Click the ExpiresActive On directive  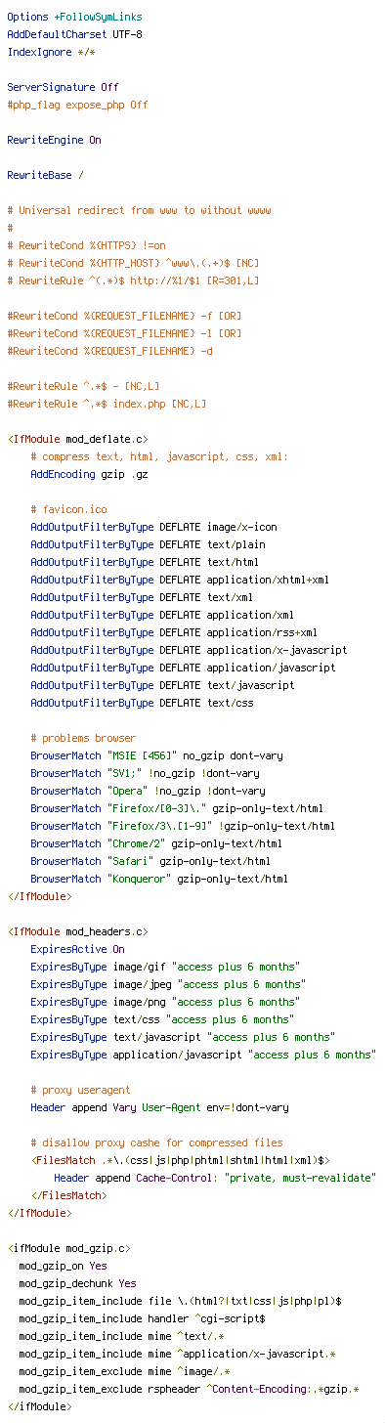[77, 949]
